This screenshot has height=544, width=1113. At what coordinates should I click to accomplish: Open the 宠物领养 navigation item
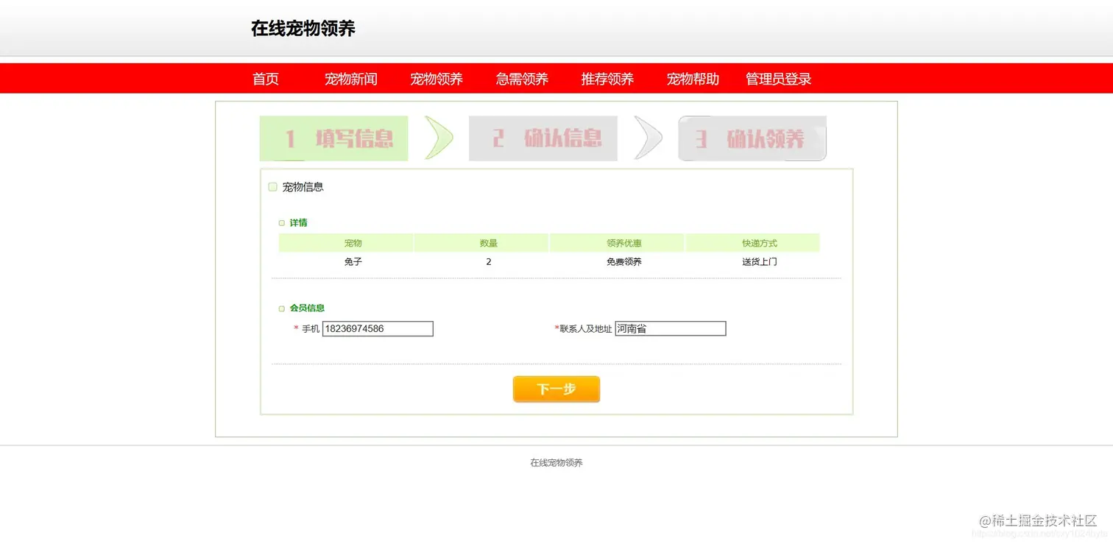tap(437, 79)
